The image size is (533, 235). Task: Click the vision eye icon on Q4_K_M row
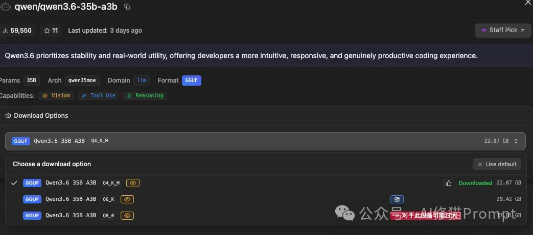coord(133,183)
